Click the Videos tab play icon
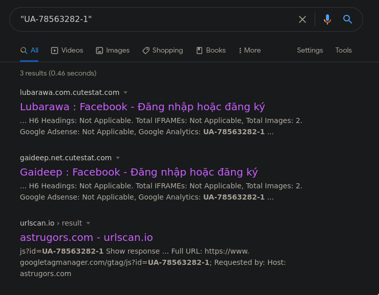379x295 pixels. [x=55, y=51]
